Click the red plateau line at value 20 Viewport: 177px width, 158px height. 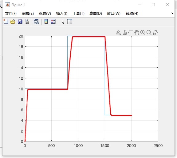pos(88,37)
